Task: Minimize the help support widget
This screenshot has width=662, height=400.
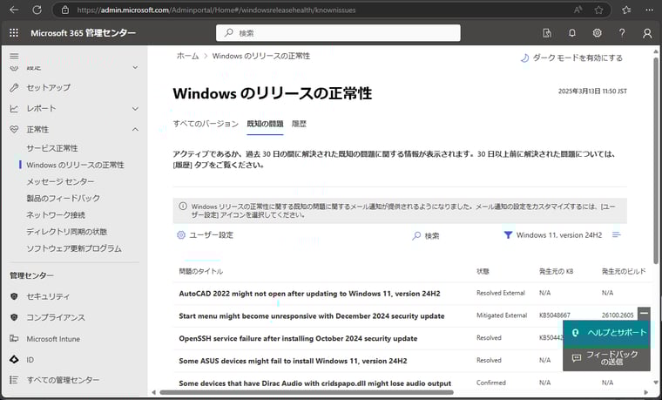Action: [x=644, y=313]
